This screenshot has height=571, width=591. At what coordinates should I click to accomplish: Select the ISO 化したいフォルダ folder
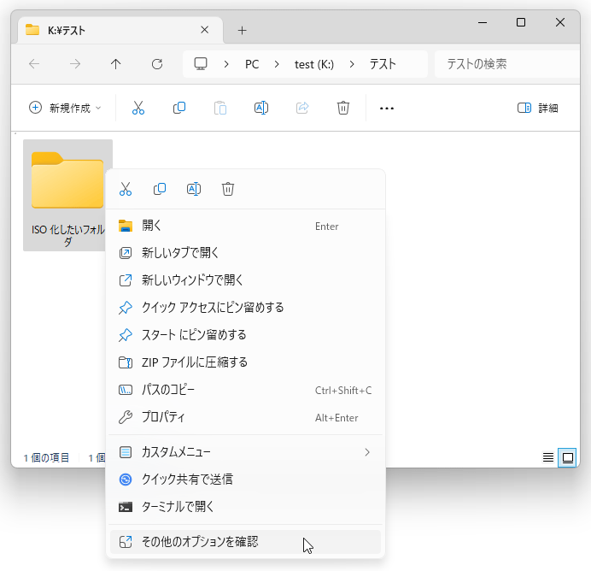point(67,196)
